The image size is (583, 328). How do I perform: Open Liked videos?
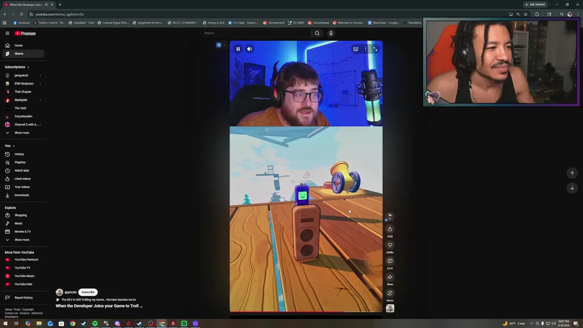click(x=22, y=179)
